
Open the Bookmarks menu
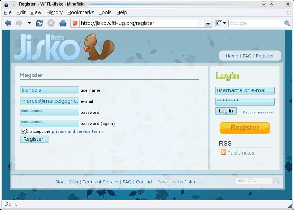point(81,12)
